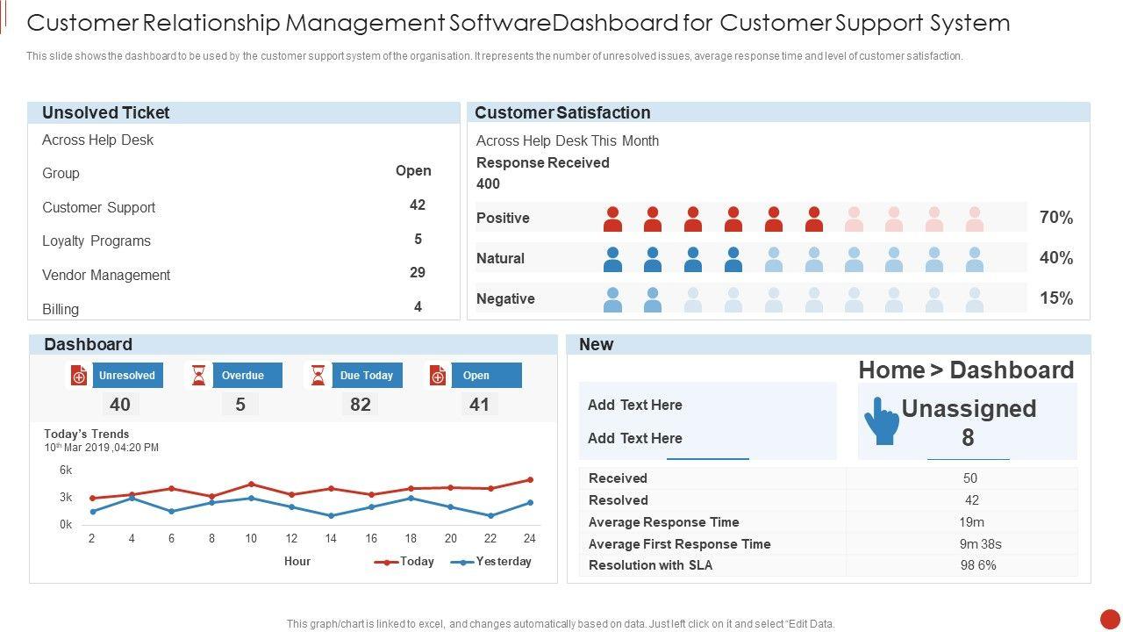This screenshot has width=1123, height=632.
Task: Select the first person icon in the Negative row
Action: tap(612, 299)
